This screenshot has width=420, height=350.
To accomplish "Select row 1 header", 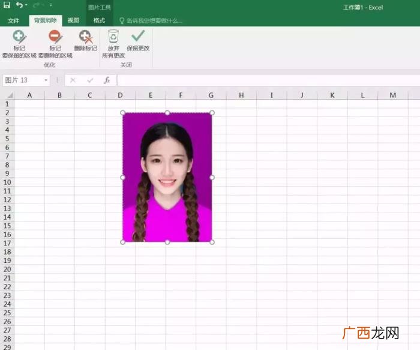I will click(7, 104).
